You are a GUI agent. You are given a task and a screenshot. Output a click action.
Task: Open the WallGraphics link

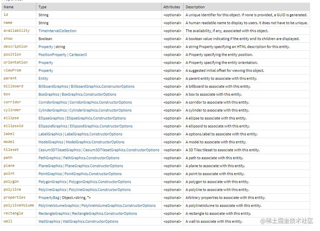(x=49, y=221)
